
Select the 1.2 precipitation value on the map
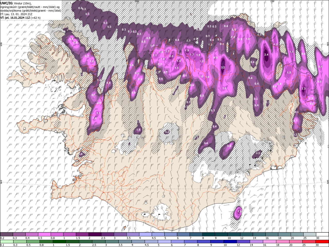(x=202, y=61)
